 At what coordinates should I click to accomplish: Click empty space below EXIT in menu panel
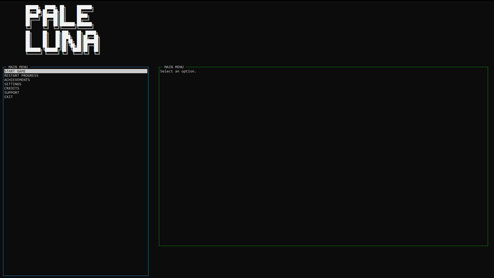coord(76,186)
